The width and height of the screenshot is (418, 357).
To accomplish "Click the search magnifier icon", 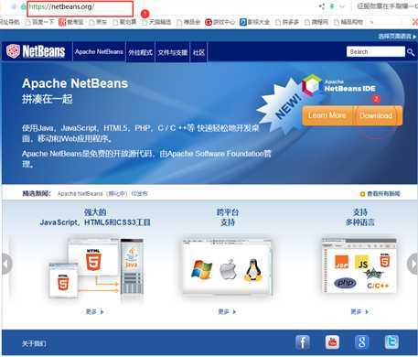I will [411, 52].
